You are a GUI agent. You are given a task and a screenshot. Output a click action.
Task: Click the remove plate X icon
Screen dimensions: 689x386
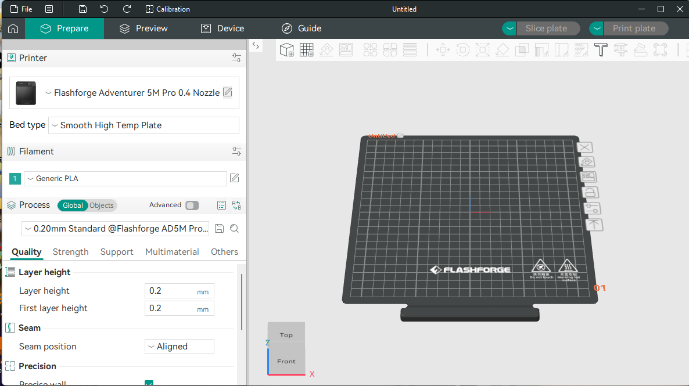(585, 147)
